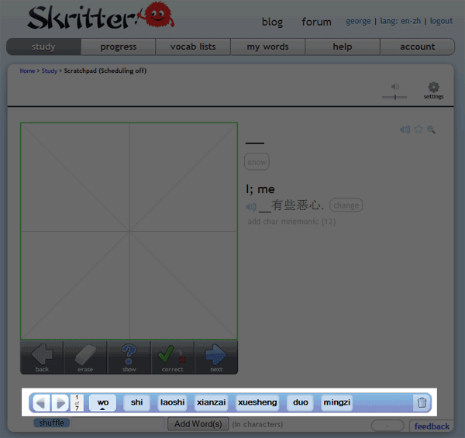Click the blue next arrow below the canvas
Viewport: 465px width, 438px height.
click(x=215, y=357)
